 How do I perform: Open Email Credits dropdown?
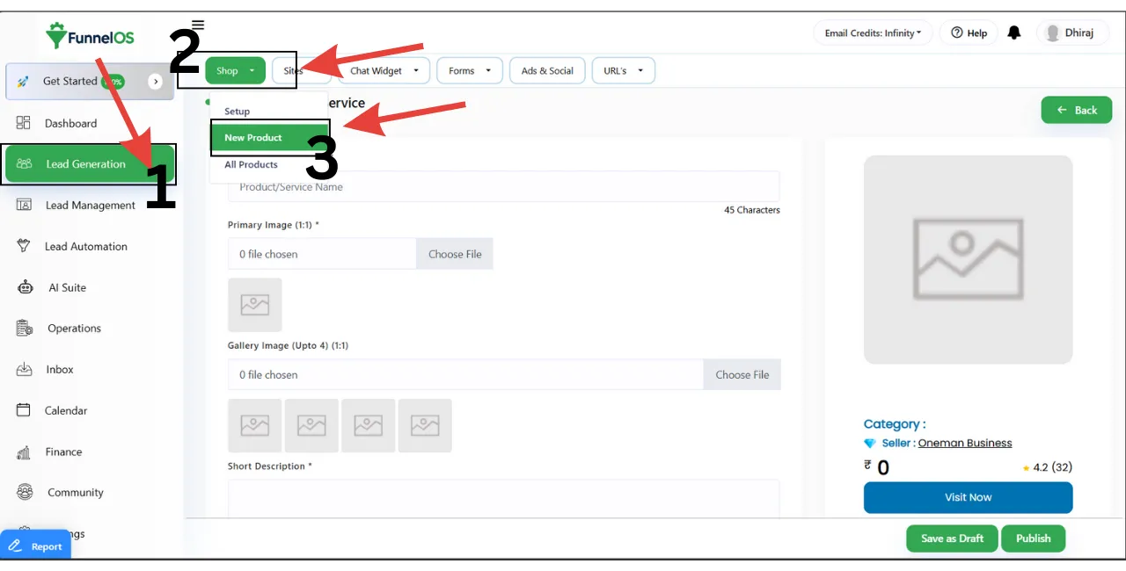coord(873,33)
